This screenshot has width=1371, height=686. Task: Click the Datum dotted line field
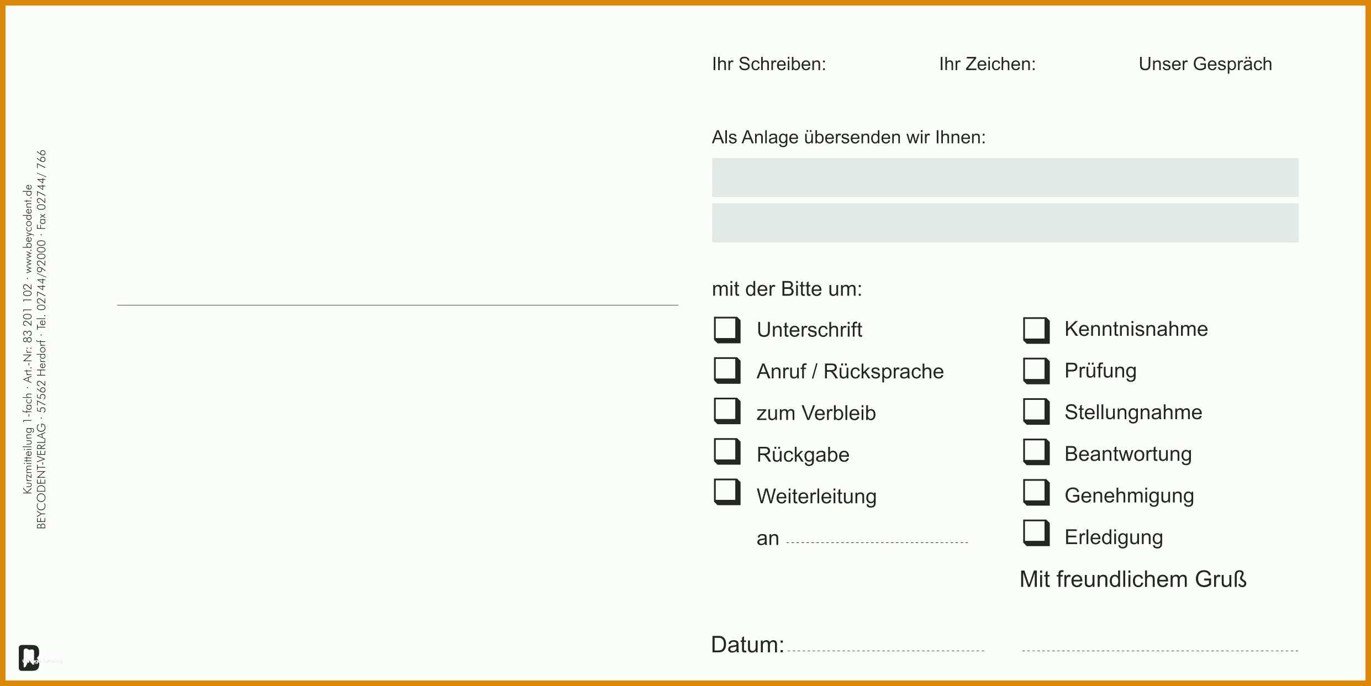coord(886,650)
